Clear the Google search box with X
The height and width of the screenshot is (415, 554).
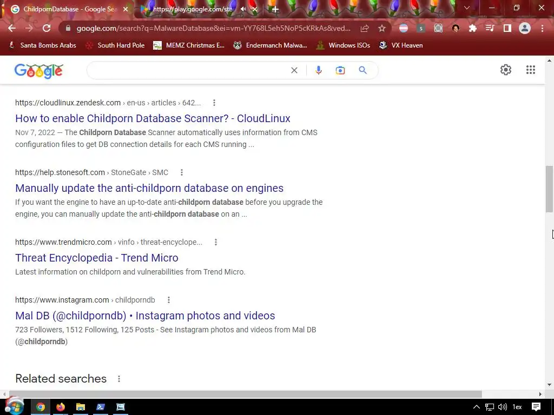click(294, 70)
